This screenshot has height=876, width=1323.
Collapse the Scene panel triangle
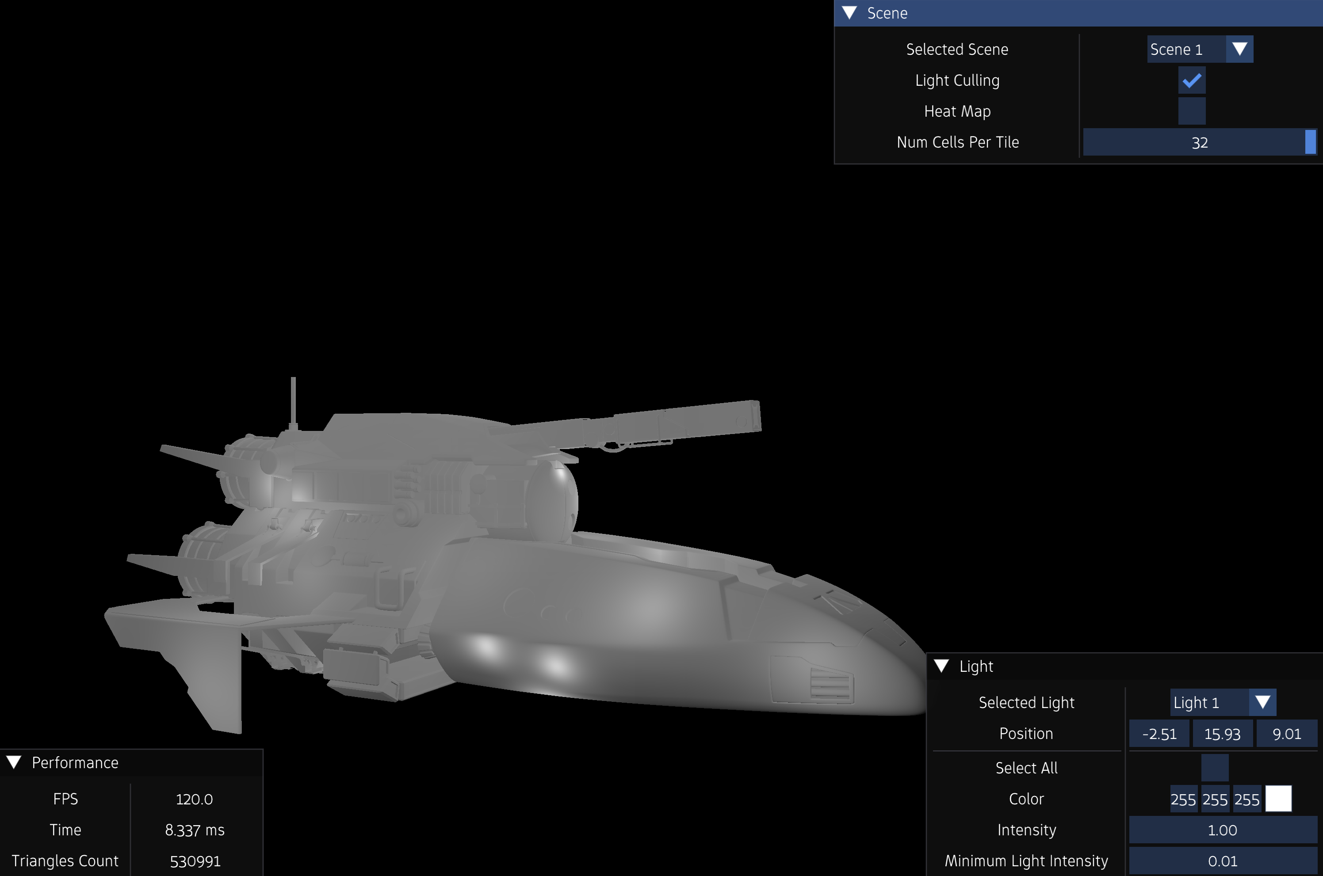pos(849,13)
